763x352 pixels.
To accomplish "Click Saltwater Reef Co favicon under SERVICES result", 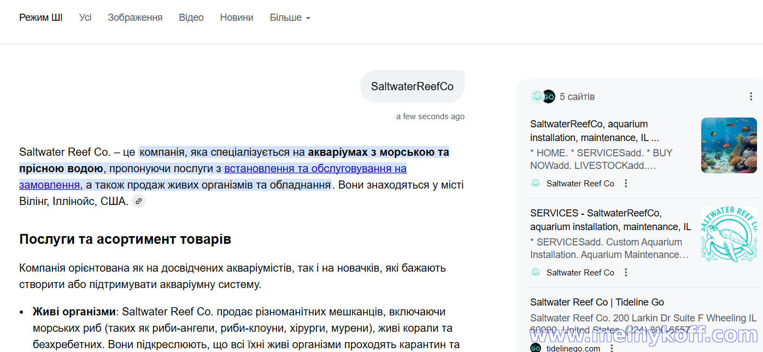I will [x=536, y=272].
